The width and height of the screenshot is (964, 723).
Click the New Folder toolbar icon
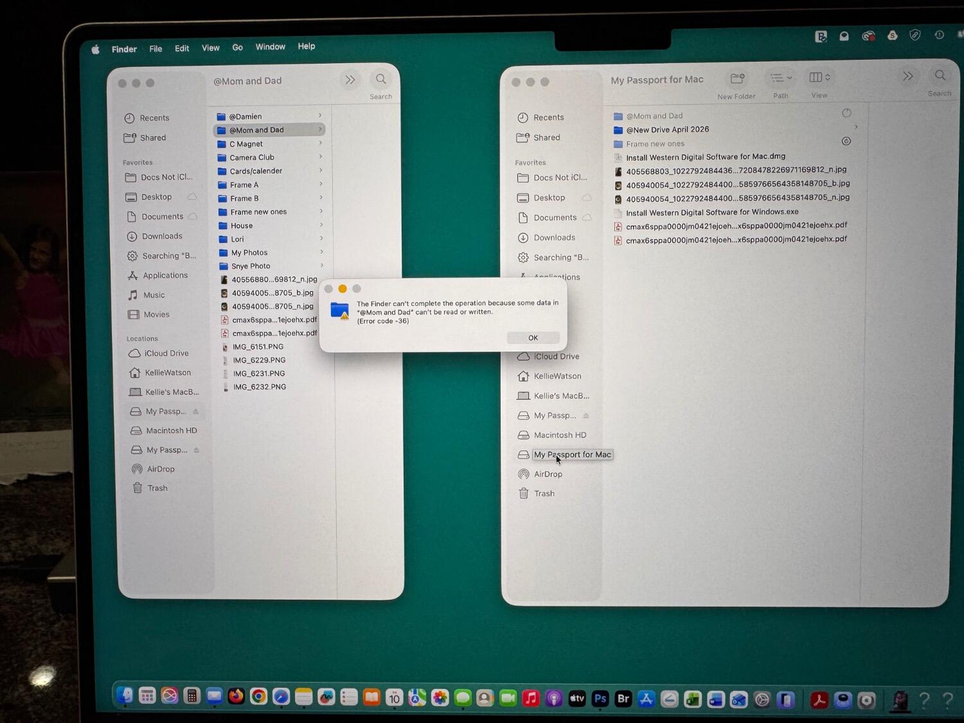(736, 78)
